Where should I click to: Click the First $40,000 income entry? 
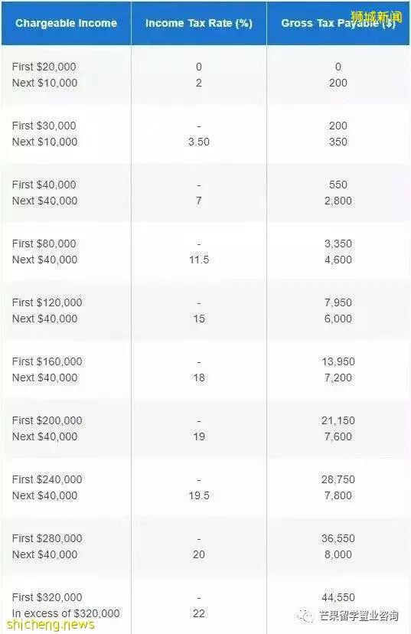44,185
